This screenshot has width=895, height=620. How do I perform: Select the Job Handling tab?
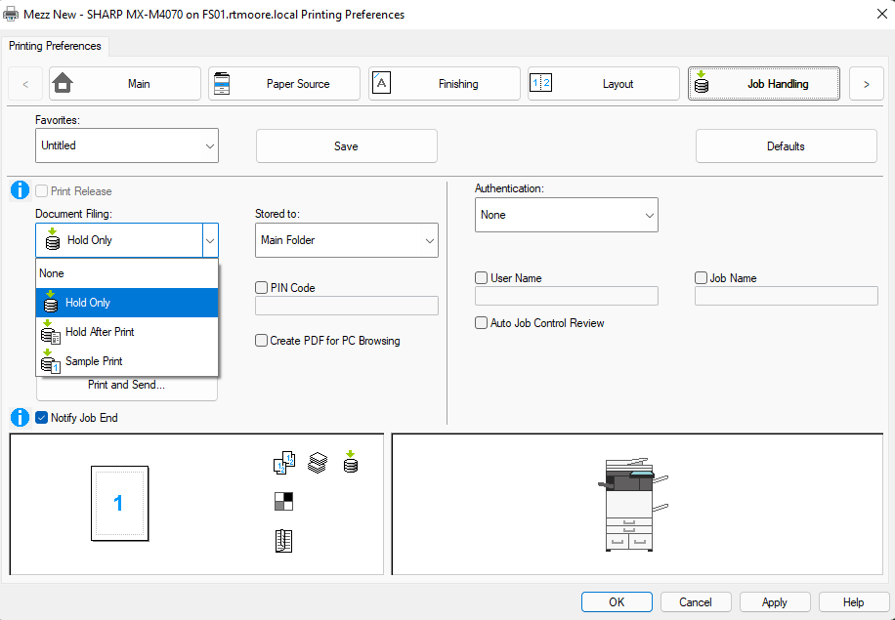(x=764, y=84)
